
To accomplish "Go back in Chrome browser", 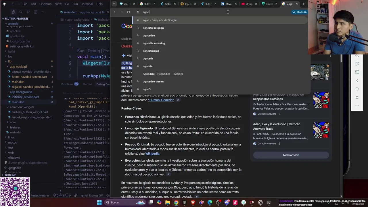I will click(x=114, y=12).
